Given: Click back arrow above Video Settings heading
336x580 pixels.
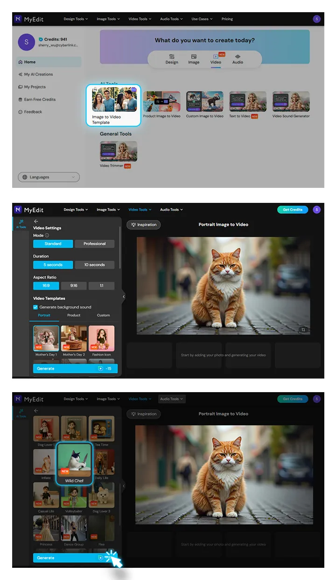Looking at the screenshot, I should 36,221.
